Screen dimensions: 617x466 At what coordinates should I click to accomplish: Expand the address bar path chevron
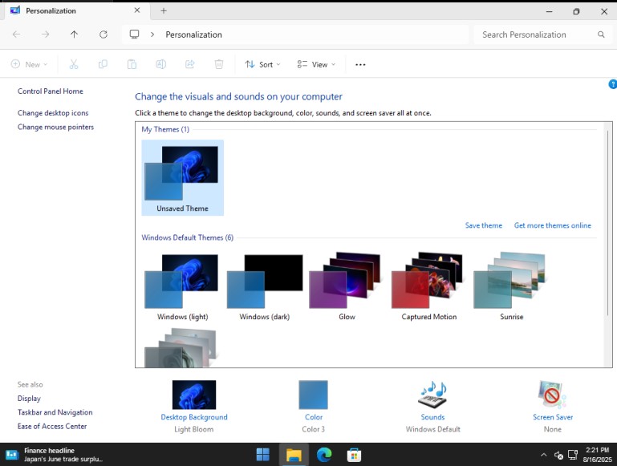coord(152,34)
